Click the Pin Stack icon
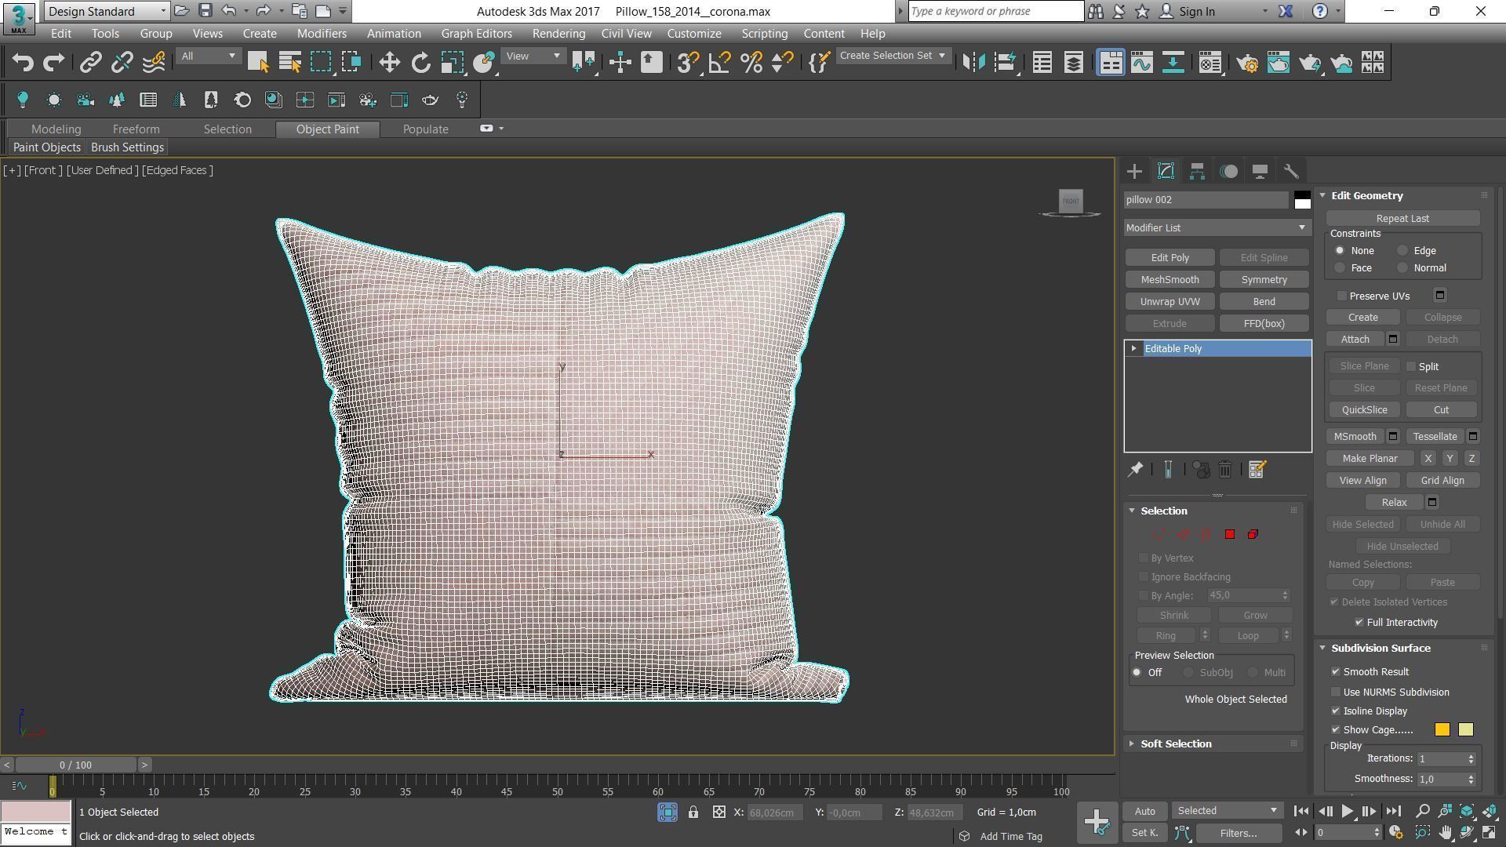This screenshot has height=847, width=1506. (x=1135, y=469)
